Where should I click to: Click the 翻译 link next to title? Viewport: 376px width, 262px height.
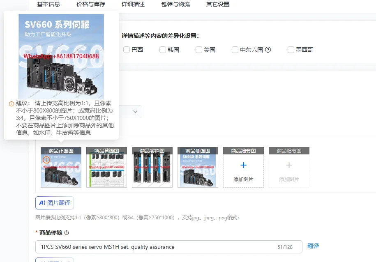pos(313,246)
